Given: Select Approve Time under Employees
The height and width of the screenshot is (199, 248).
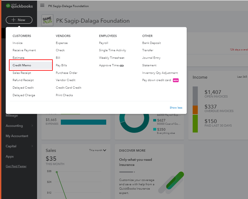Looking at the screenshot, I should point(109,65).
